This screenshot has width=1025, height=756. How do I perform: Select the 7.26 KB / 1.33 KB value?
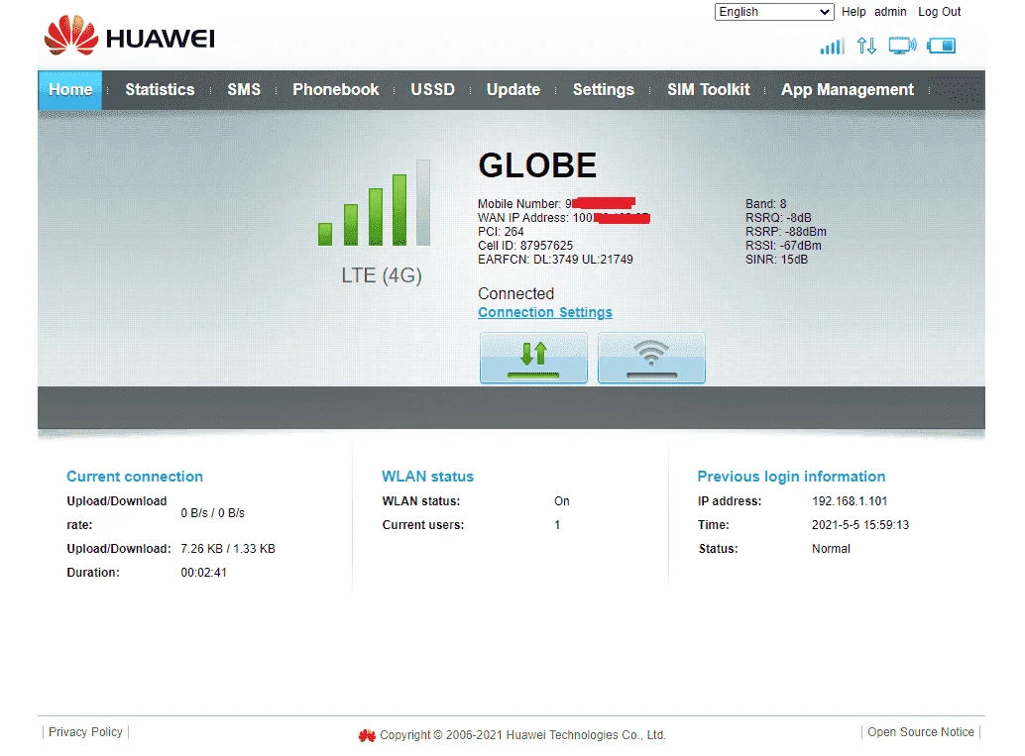tap(227, 549)
